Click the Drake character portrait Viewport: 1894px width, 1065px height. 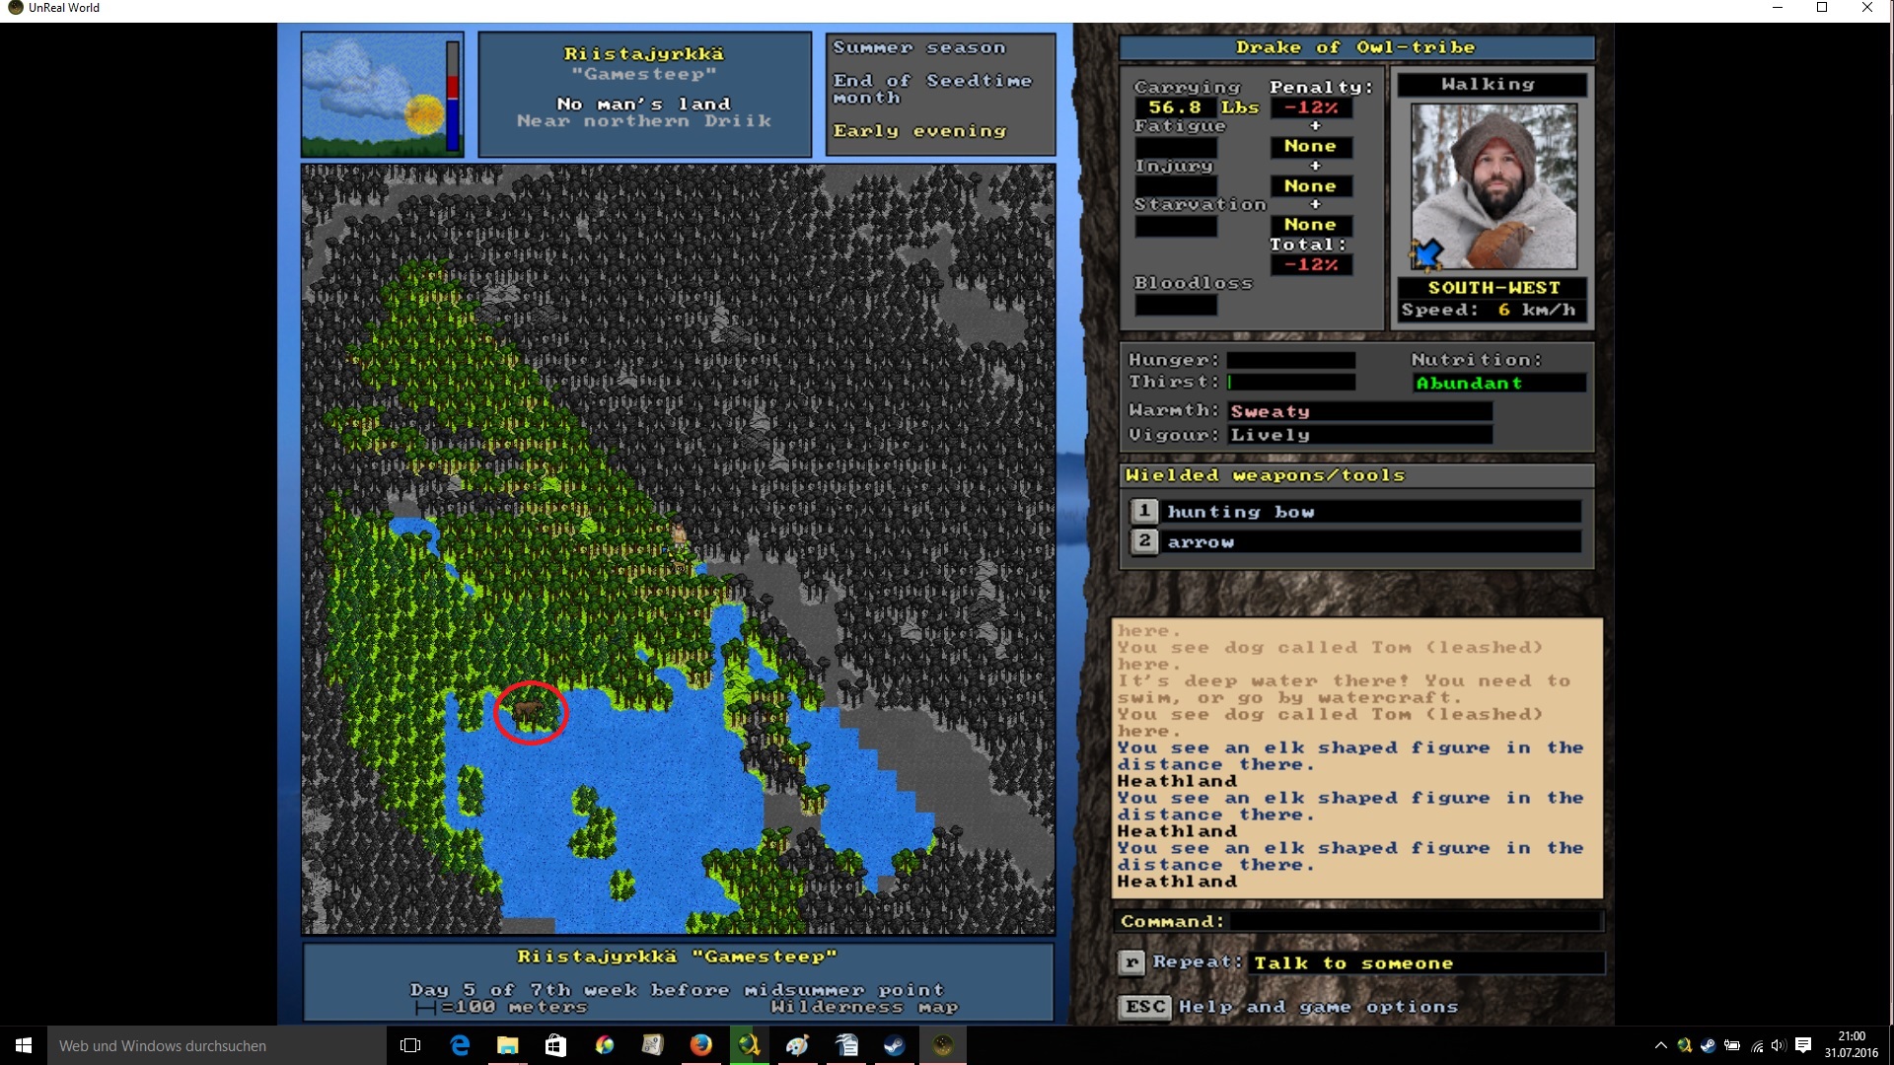pyautogui.click(x=1493, y=186)
